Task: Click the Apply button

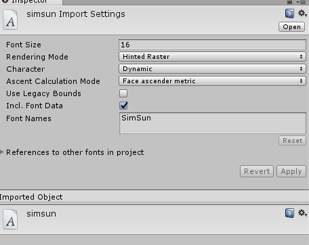Action: tap(291, 171)
